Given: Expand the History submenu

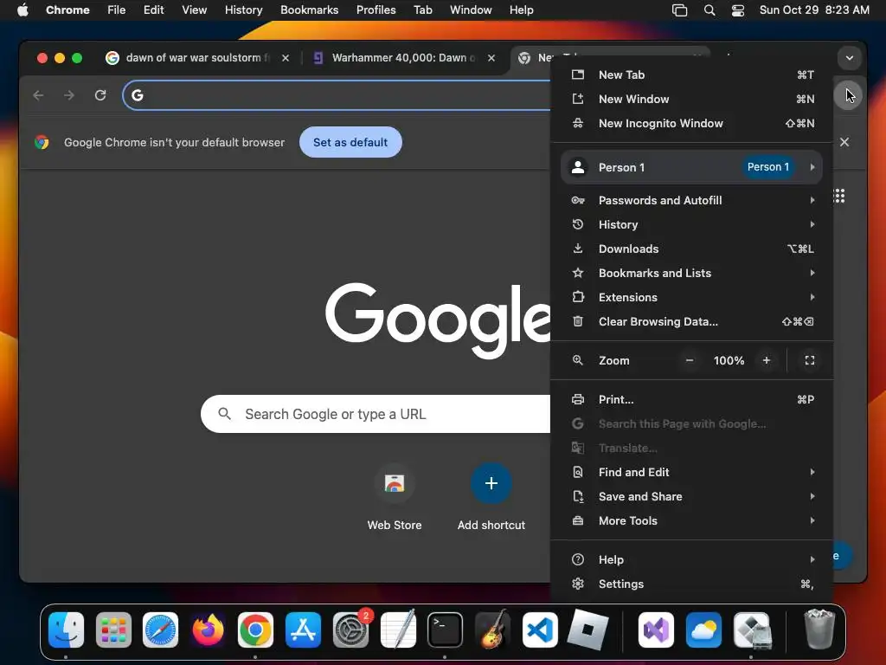Looking at the screenshot, I should pyautogui.click(x=691, y=224).
